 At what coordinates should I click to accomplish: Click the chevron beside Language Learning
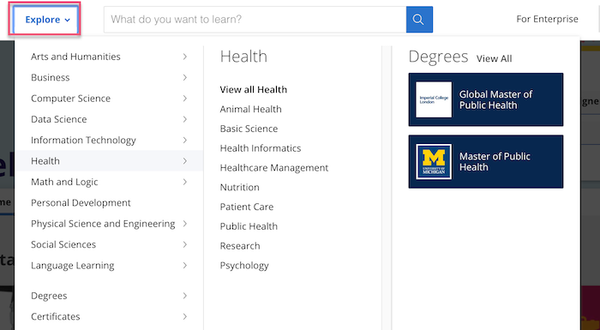tap(185, 266)
